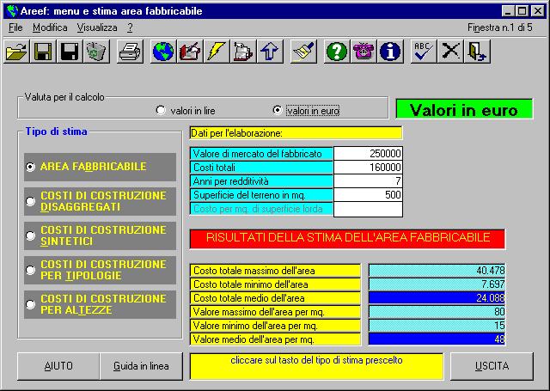Image resolution: width=550 pixels, height=391 pixels.
Task: Click the paintbrush icon in toolbar
Action: (x=302, y=52)
